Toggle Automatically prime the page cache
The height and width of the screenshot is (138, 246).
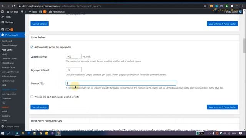coord(32,47)
